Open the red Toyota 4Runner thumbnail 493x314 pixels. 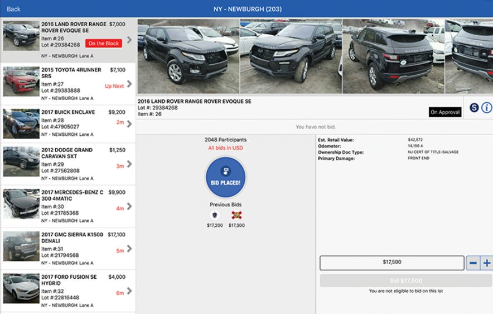click(x=21, y=81)
